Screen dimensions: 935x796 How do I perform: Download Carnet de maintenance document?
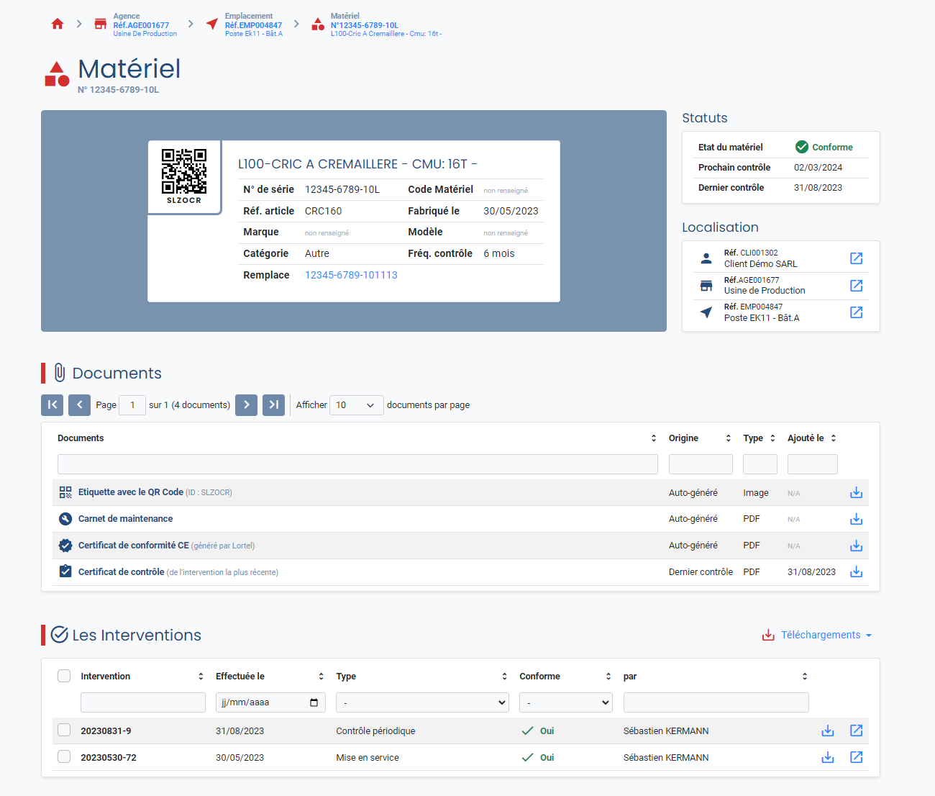pyautogui.click(x=856, y=519)
